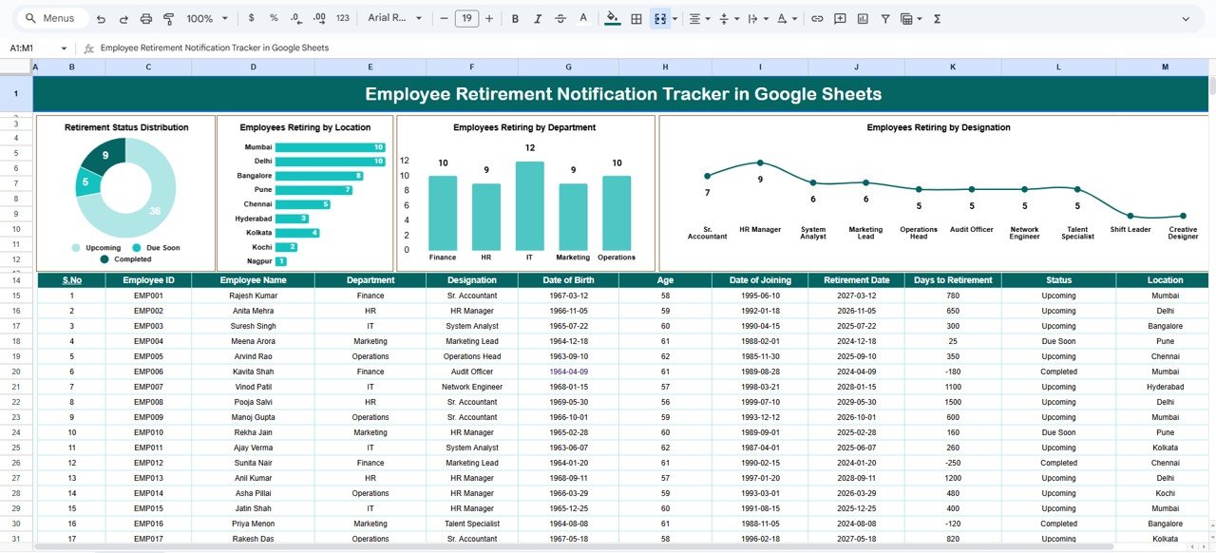Viewport: 1216px width, 553px height.
Task: Open the Functions sigma icon
Action: (x=937, y=19)
